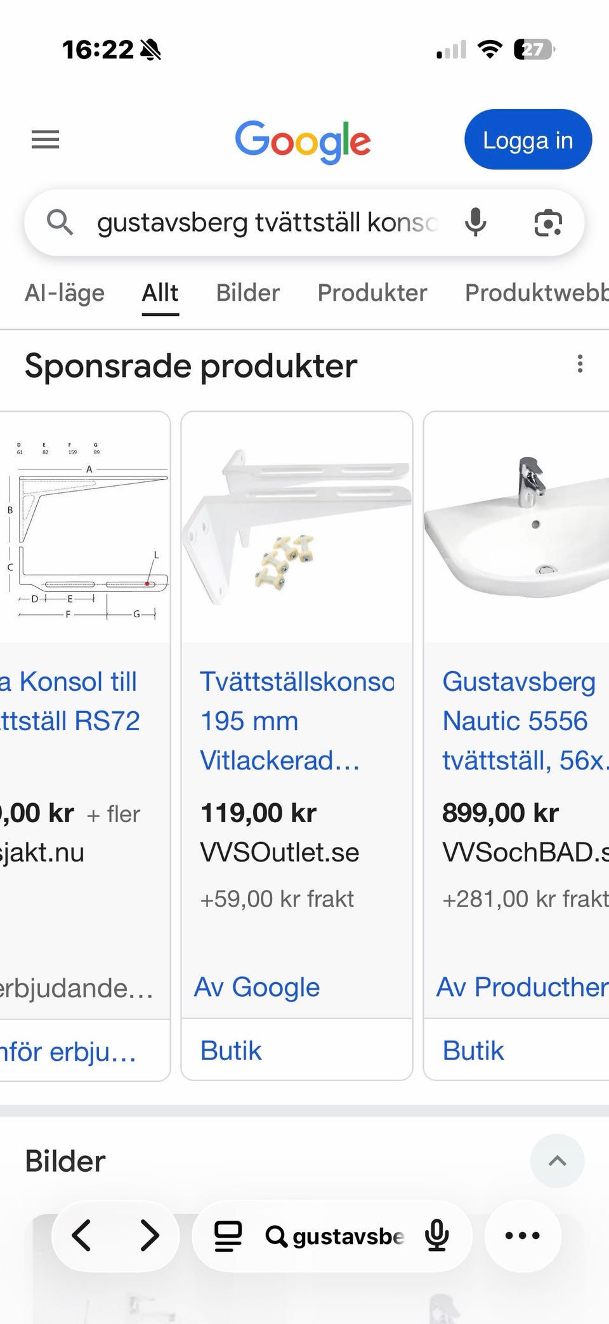
Task: Focus the Google search input field
Action: (266, 223)
